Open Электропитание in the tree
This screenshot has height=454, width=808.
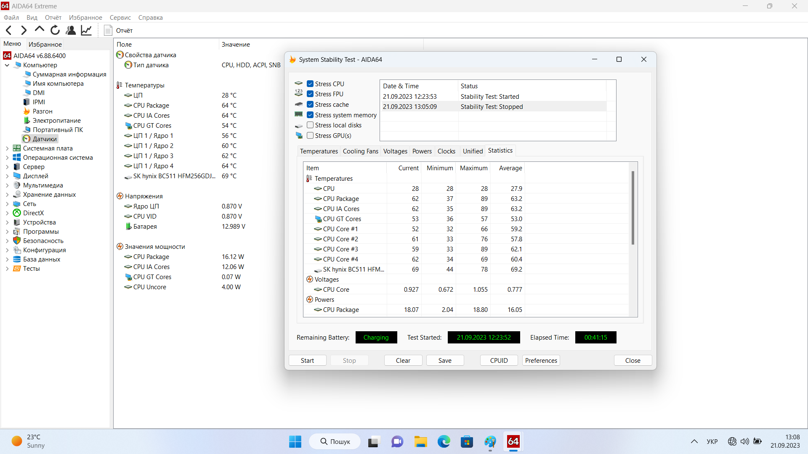[57, 121]
